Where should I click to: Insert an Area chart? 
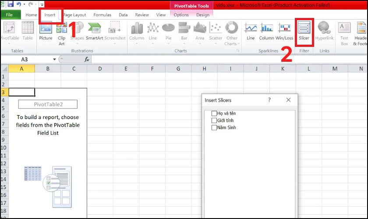(x=200, y=33)
